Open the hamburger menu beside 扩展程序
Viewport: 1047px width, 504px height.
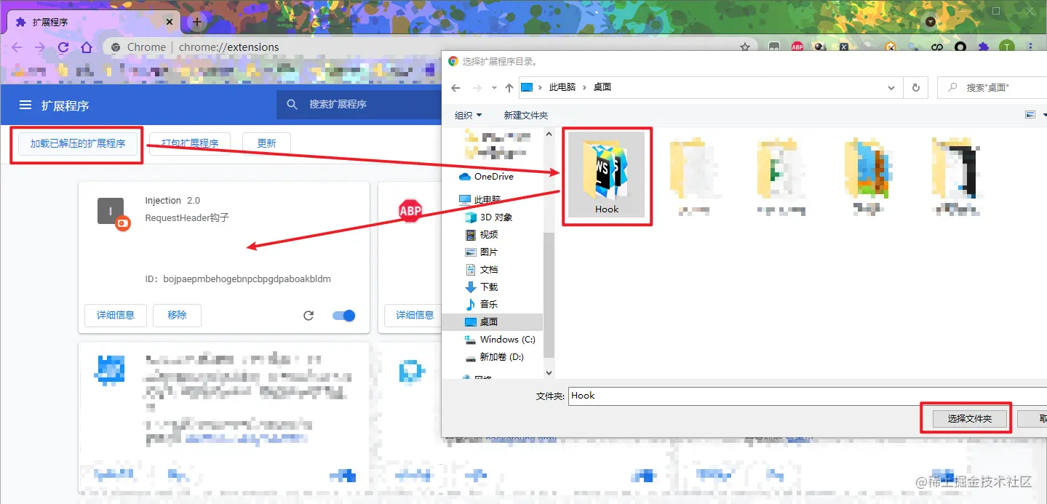(x=25, y=105)
